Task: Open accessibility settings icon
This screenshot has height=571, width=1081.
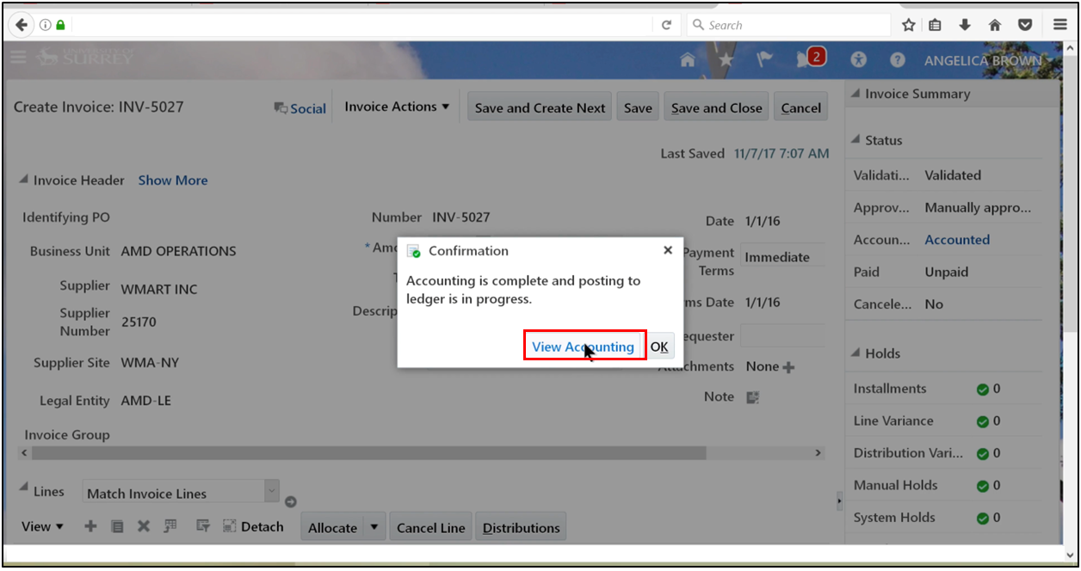Action: 858,60
